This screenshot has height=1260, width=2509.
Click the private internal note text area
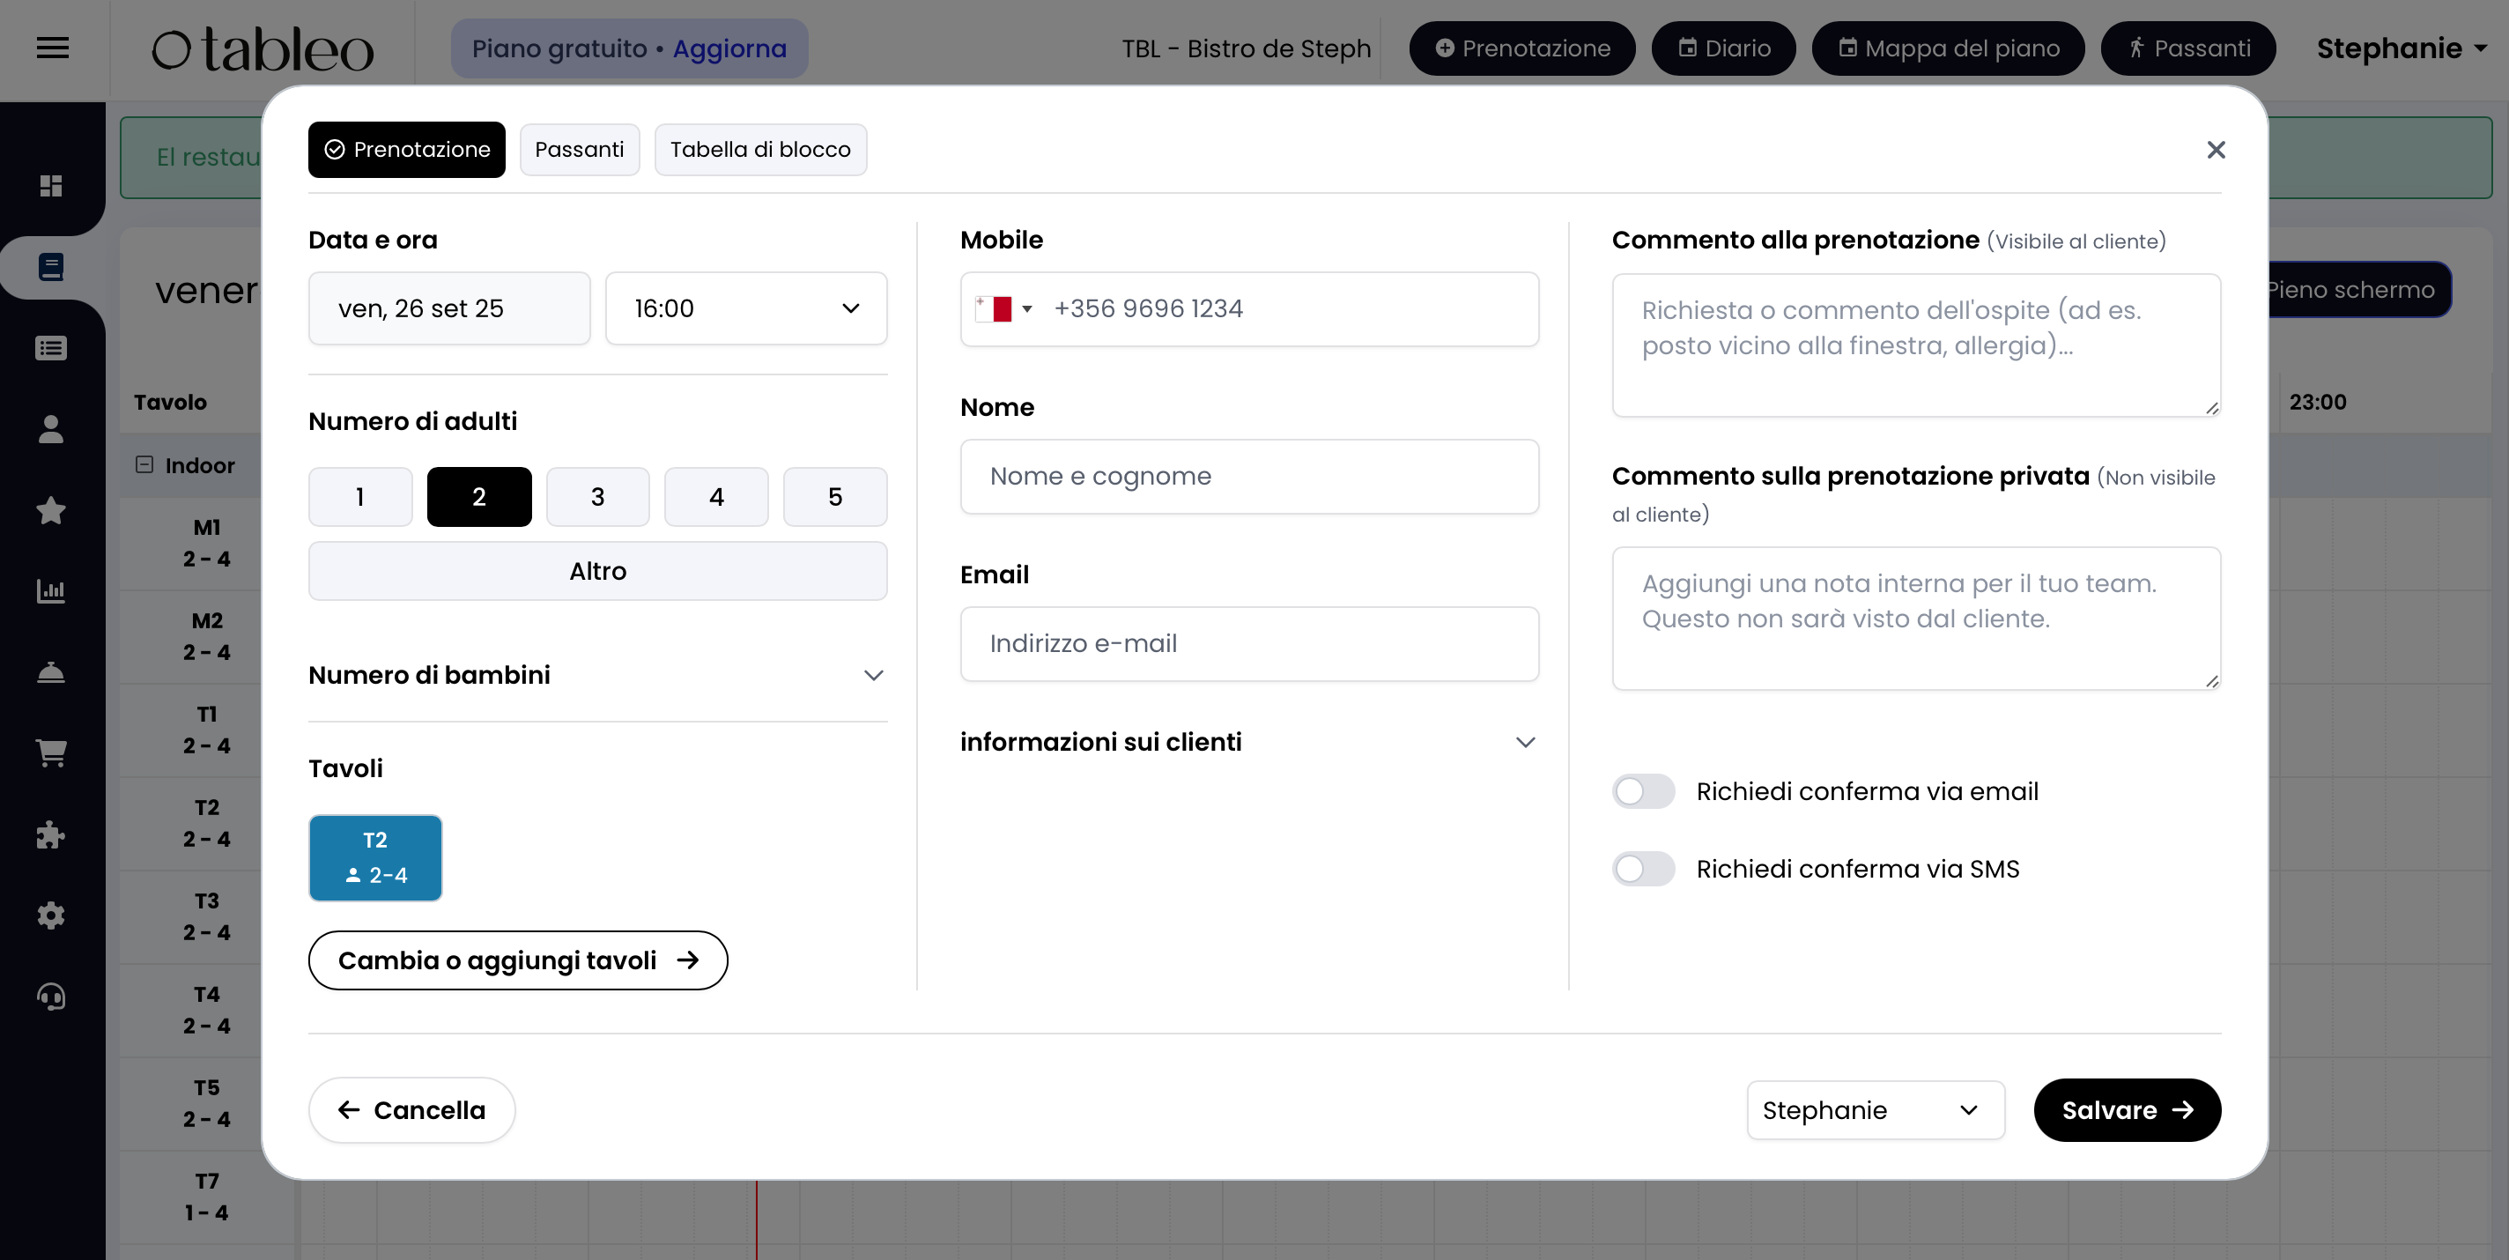tap(1916, 618)
